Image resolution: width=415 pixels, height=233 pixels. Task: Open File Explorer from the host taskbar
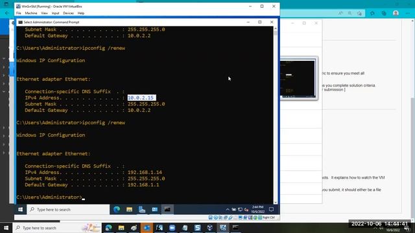[x=121, y=228]
